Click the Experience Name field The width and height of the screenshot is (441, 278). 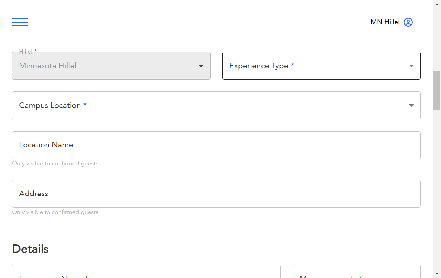(146, 271)
